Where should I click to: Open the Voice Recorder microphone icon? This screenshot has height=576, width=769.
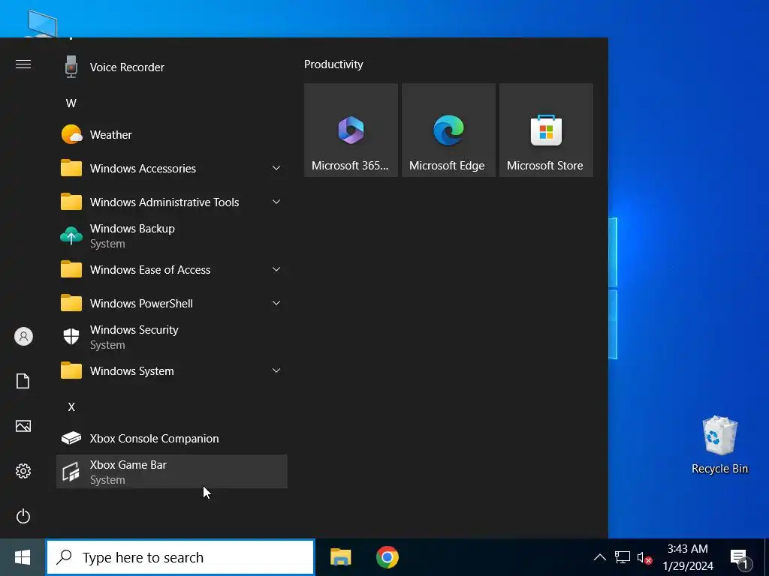71,67
